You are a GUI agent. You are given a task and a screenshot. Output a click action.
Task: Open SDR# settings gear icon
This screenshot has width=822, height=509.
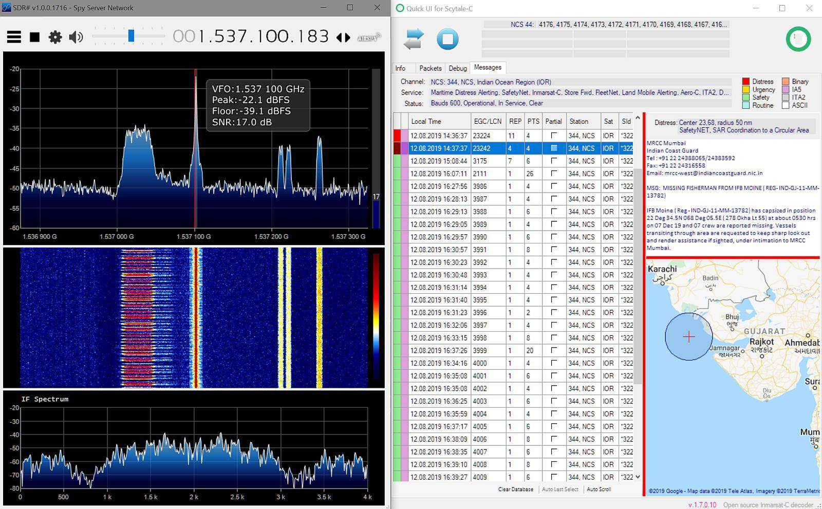tap(55, 37)
